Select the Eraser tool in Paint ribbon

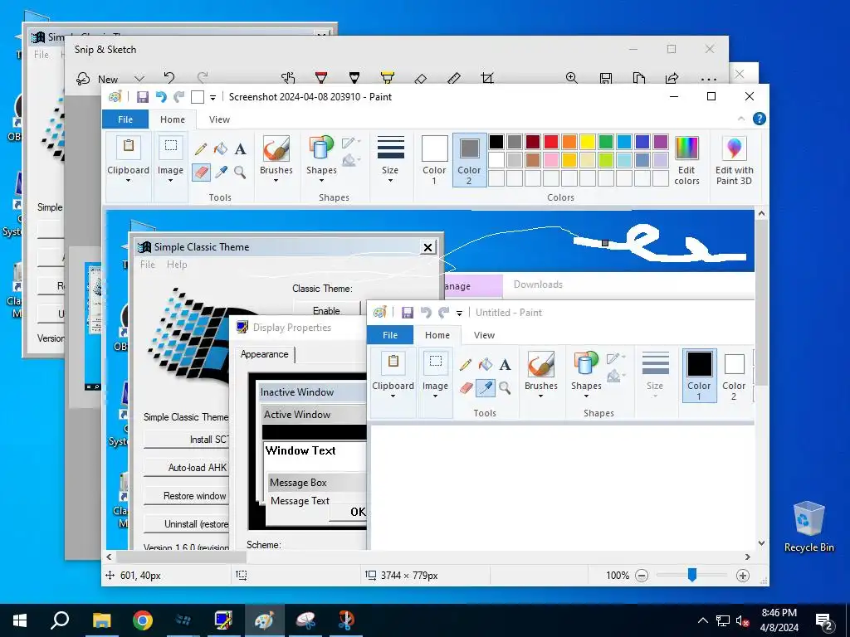click(x=201, y=173)
